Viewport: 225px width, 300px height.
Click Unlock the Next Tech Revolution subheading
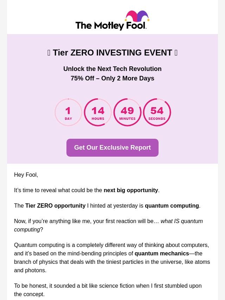pyautogui.click(x=112, y=69)
